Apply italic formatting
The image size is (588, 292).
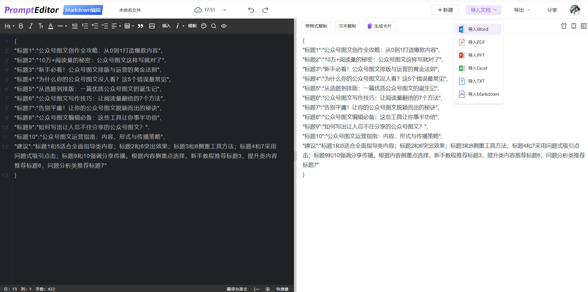[31, 26]
